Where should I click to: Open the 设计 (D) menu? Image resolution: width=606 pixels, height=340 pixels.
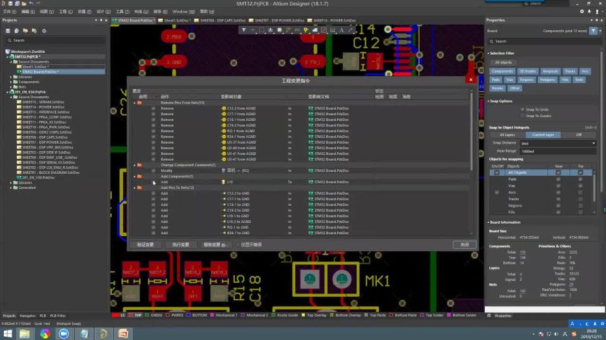coord(103,11)
